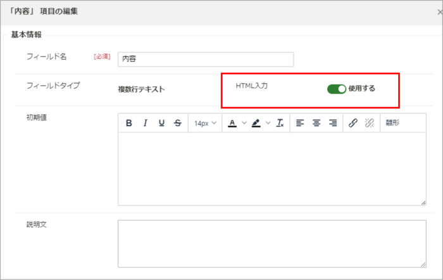This screenshot has height=280, width=443.
Task: Expand the text color dropdown arrow
Action: coord(244,123)
